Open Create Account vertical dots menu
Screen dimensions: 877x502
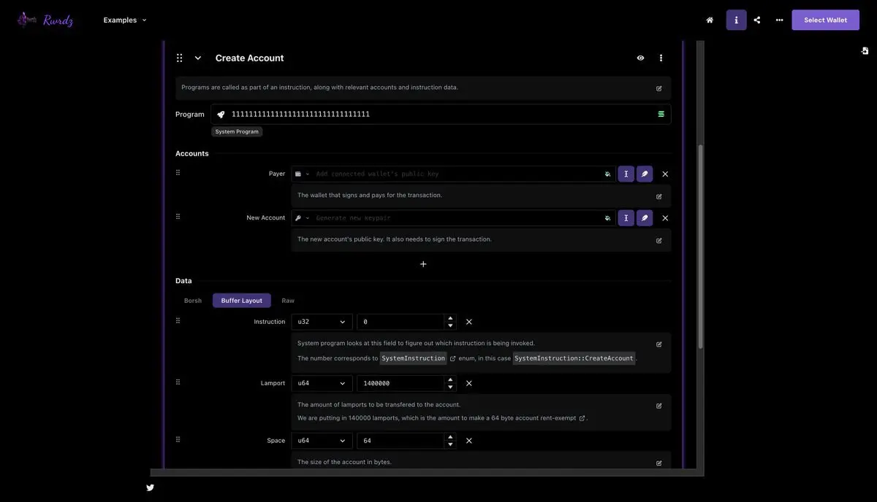point(661,58)
